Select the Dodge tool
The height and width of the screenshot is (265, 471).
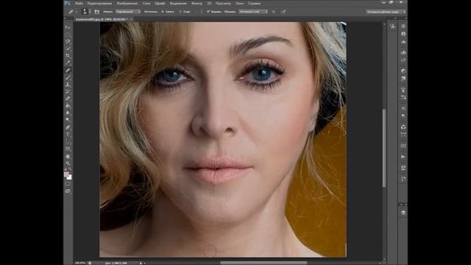(x=68, y=120)
